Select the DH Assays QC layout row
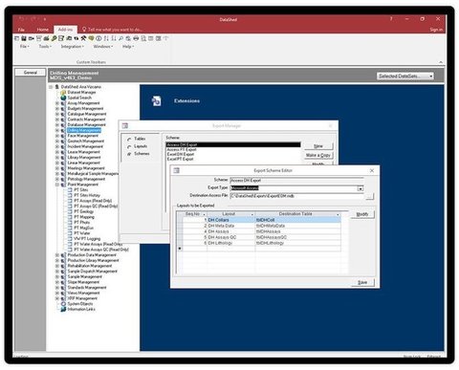 258,237
